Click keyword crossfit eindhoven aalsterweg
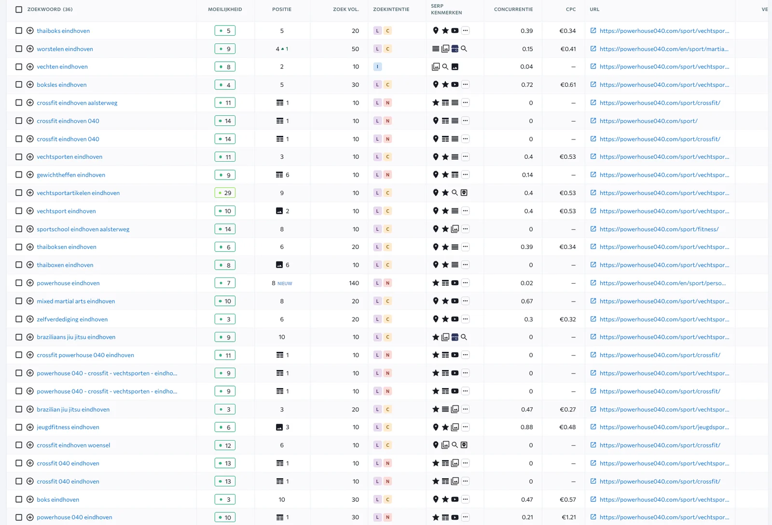This screenshot has height=525, width=772. 77,103
